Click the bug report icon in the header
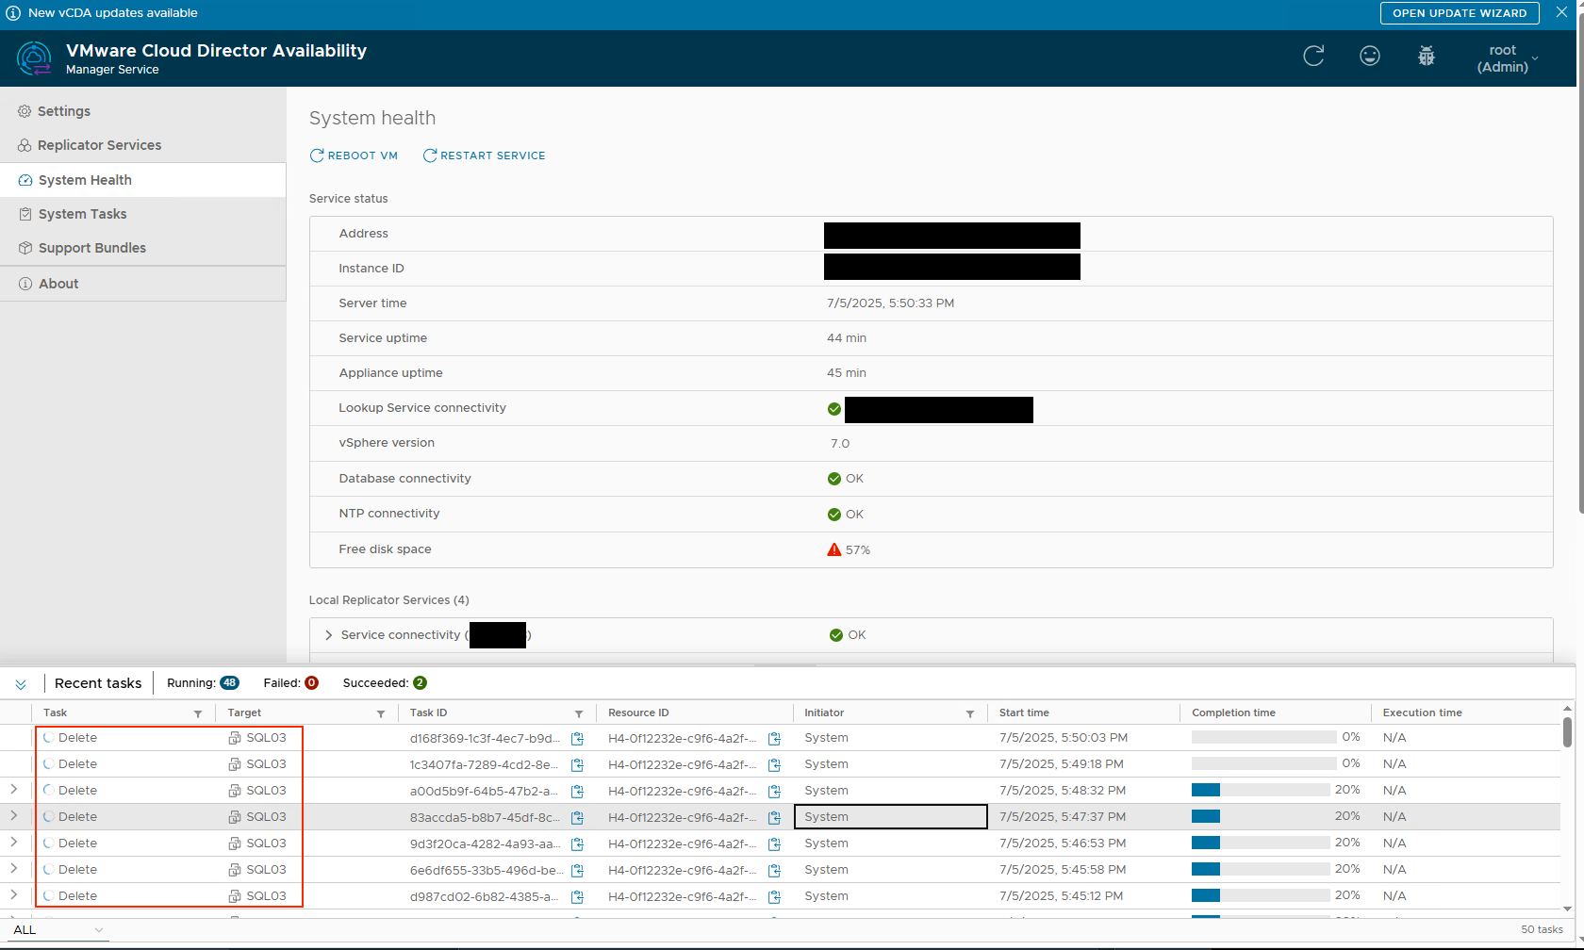Viewport: 1584px width, 950px height. [1427, 57]
